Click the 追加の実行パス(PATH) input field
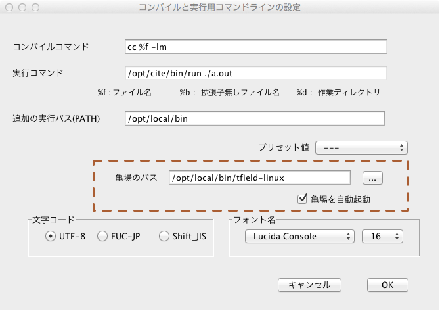Viewport: 440px width, 311px height. tap(253, 118)
